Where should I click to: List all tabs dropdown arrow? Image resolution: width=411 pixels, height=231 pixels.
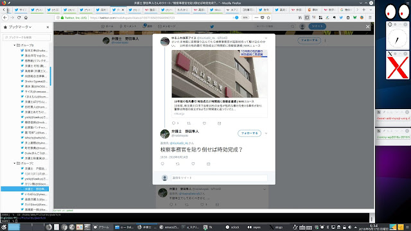click(x=371, y=10)
